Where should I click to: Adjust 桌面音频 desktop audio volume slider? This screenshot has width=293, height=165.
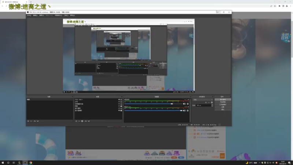tap(153, 104)
